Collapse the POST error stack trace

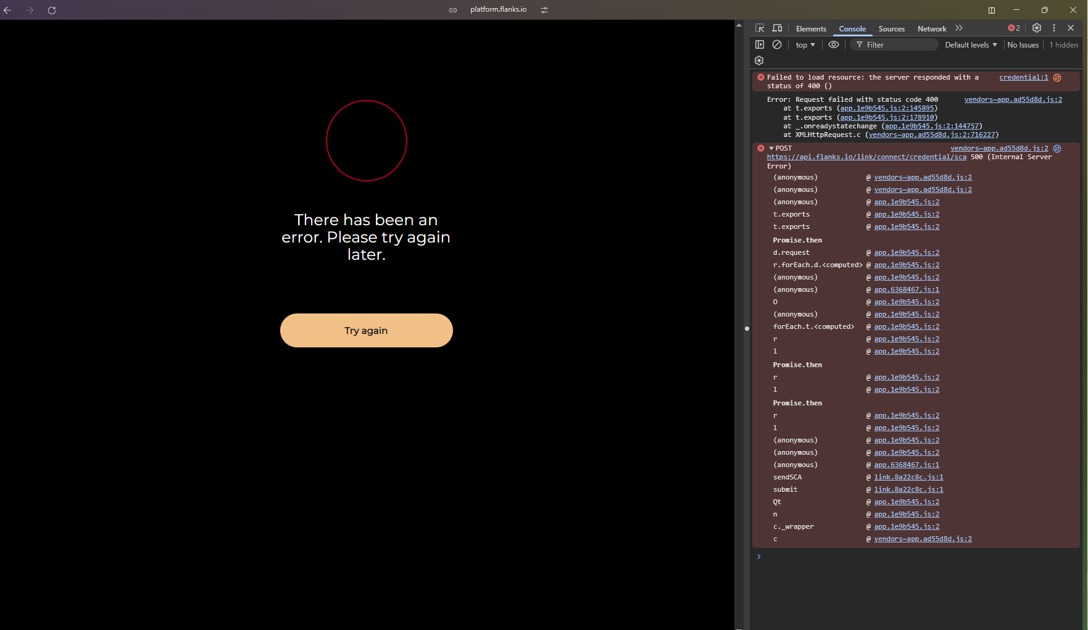tap(771, 148)
